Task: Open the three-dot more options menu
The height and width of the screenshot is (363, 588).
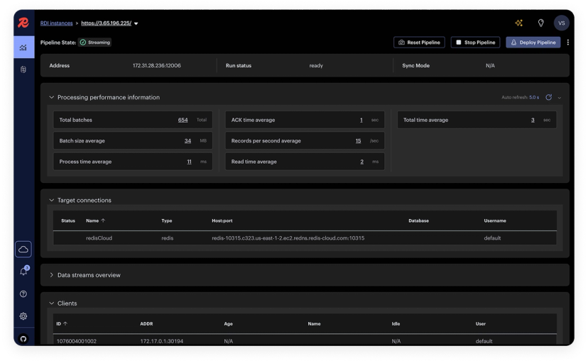Action: click(567, 43)
